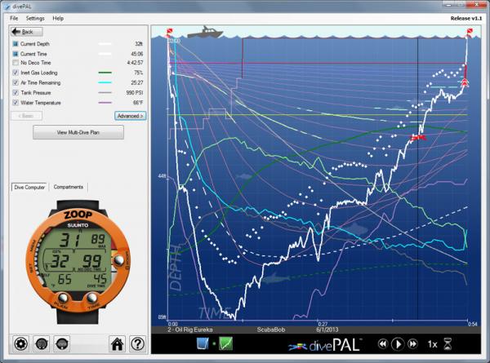490x363 pixels.
Task: Disable the Tank Pressure checkbox
Action: 16,93
